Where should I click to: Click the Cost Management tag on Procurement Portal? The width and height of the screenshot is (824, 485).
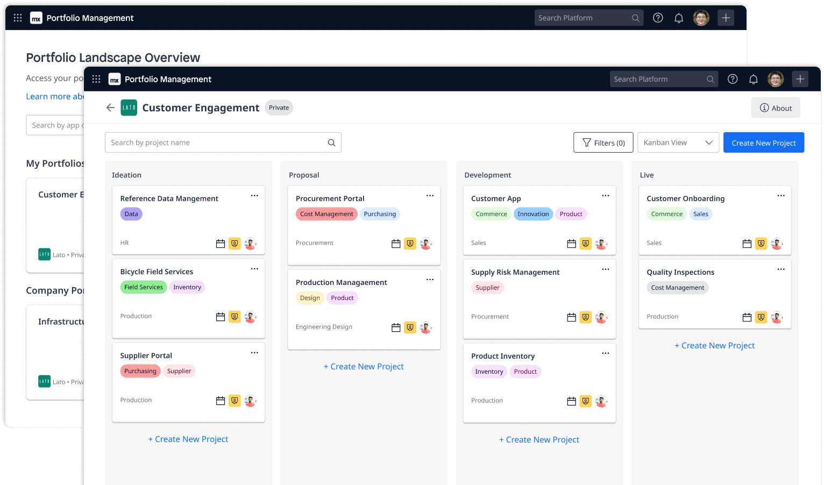click(x=326, y=214)
